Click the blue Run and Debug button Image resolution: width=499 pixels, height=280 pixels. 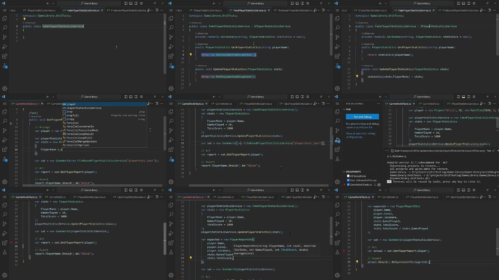(362, 117)
